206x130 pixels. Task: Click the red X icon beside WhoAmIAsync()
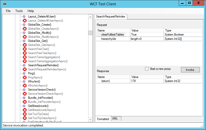coord(25,86)
